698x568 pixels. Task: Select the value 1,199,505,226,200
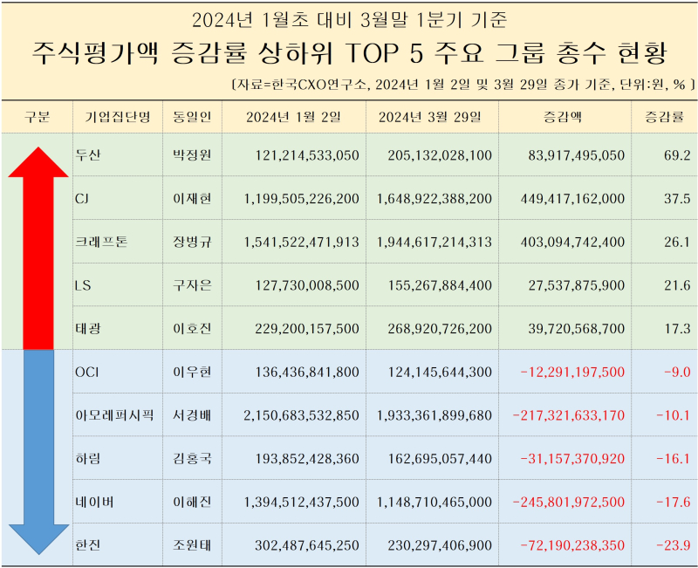click(301, 199)
